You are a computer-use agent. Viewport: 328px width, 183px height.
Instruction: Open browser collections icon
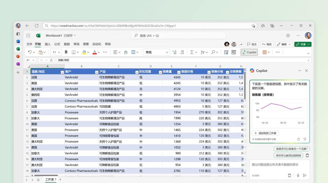[272, 25]
